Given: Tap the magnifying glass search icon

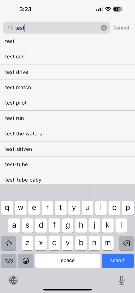Looking at the screenshot, I should [10, 28].
